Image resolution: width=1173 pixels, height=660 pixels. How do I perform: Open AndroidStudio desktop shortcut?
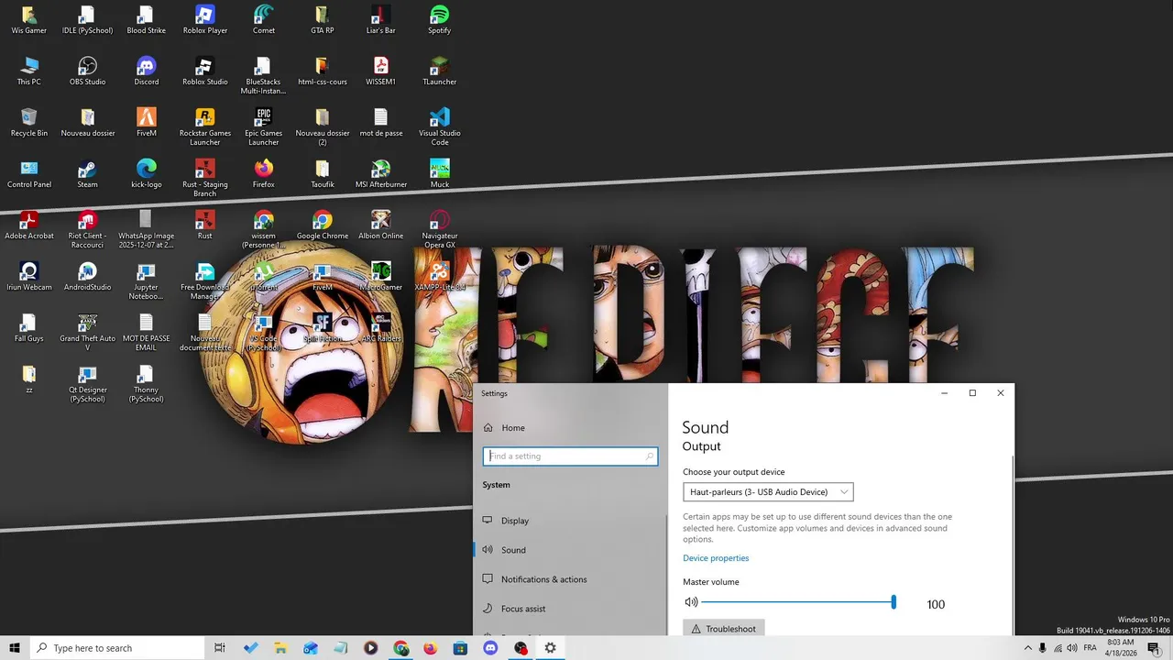[87, 277]
